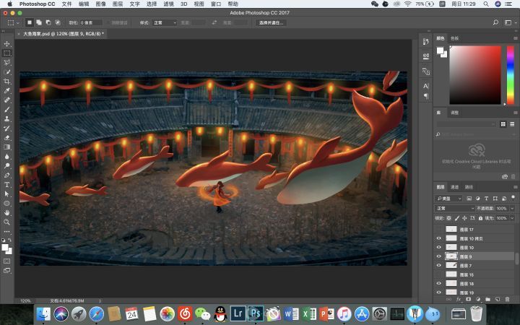Screen dimensions: 520x325
Task: Expand the layer opacity 100% dropdown
Action: (511, 208)
